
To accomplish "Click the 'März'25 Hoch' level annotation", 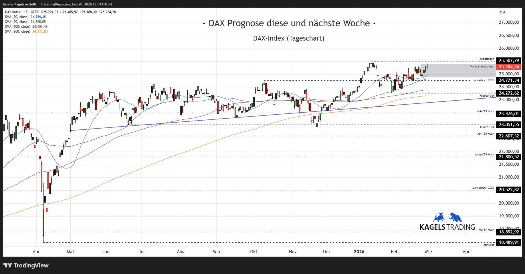I will (486, 111).
